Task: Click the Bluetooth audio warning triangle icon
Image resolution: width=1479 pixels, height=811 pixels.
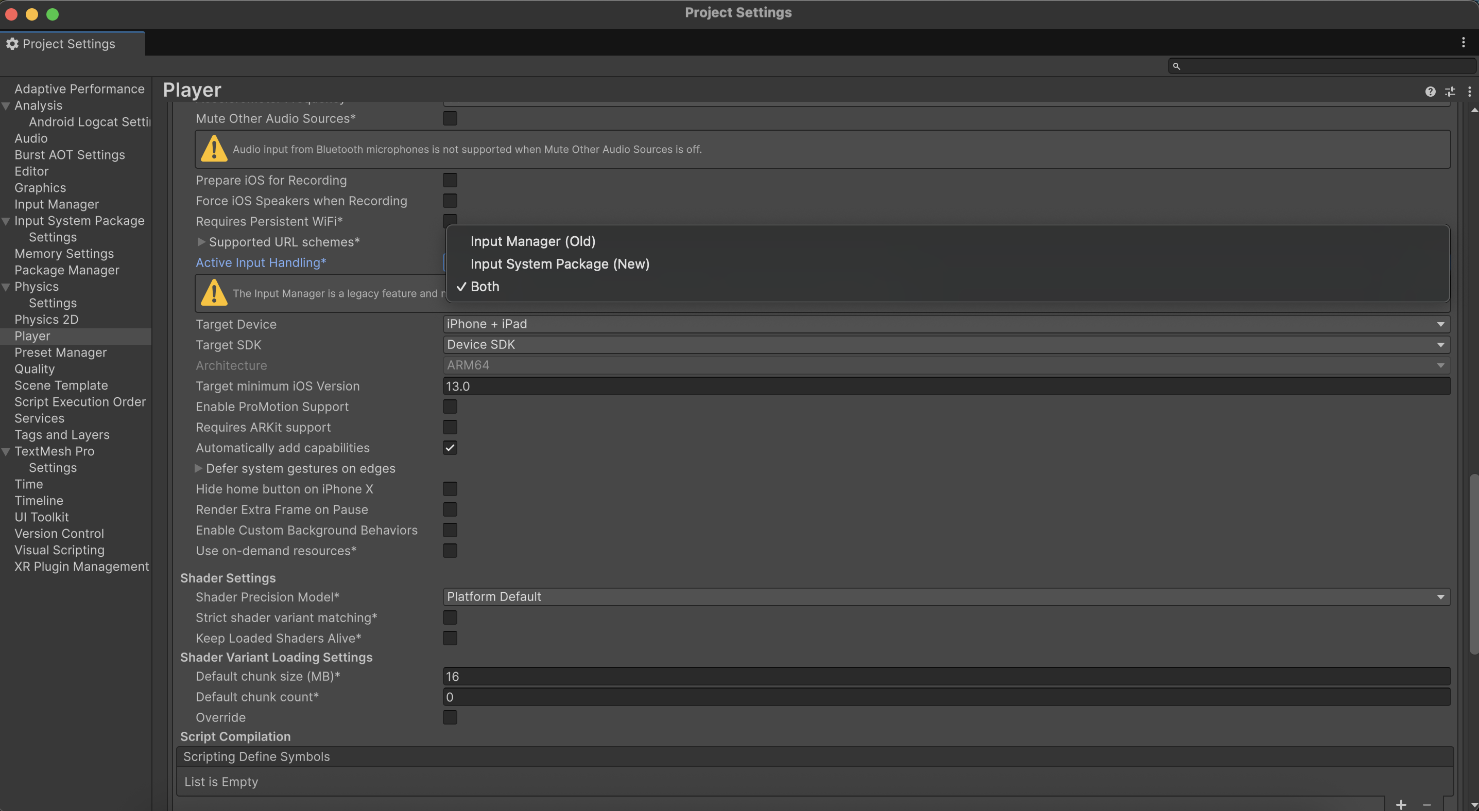Action: click(x=213, y=149)
